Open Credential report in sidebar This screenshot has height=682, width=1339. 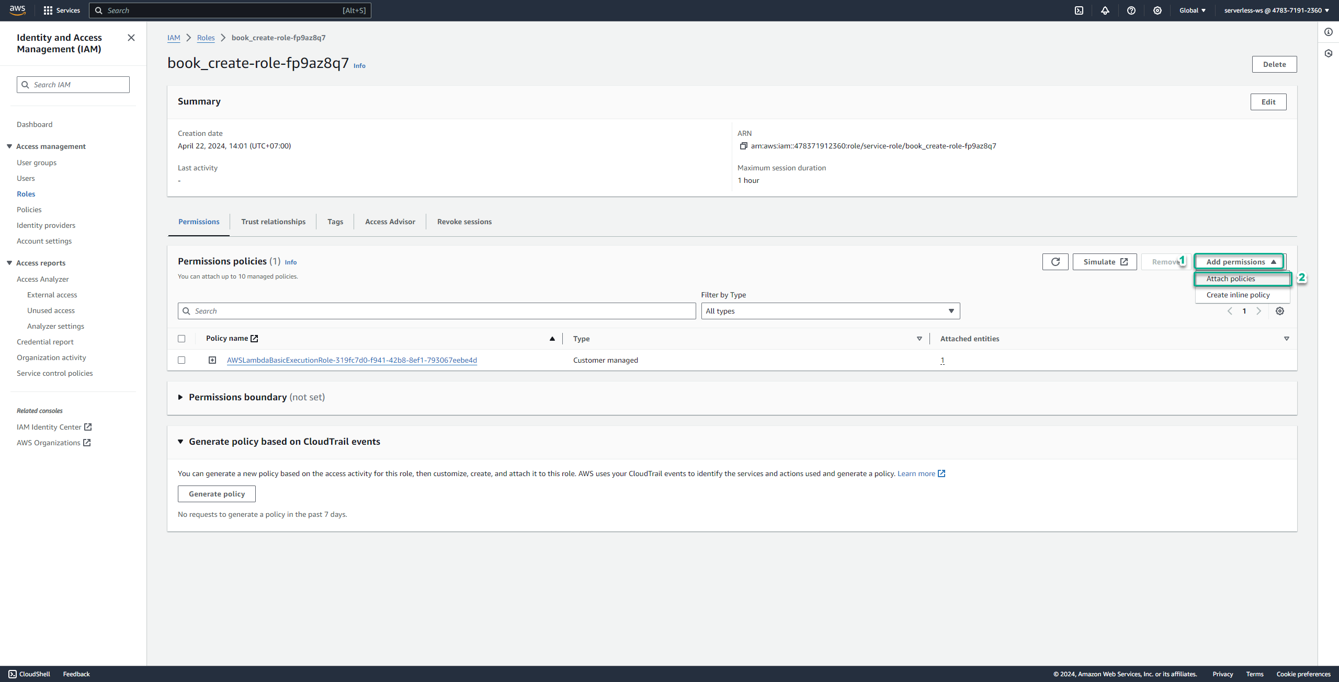45,342
